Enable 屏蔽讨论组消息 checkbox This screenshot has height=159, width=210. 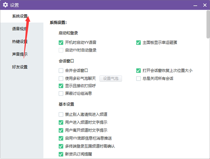61,93
